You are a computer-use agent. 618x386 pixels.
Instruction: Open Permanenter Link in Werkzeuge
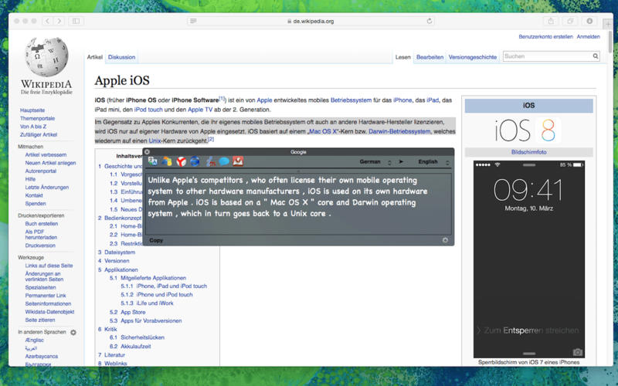(46, 296)
